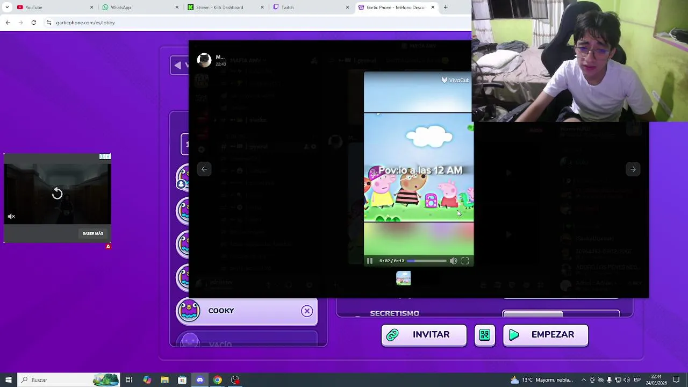
Task: Open the clock showing 22:44
Action: (656, 380)
